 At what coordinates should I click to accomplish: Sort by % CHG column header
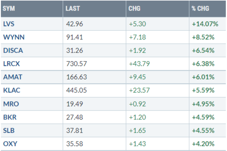pyautogui.click(x=200, y=9)
